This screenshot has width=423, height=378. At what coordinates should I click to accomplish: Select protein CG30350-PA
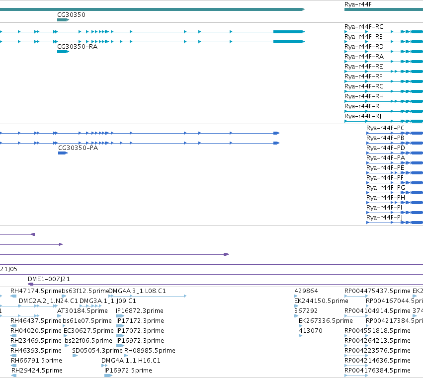click(x=78, y=148)
